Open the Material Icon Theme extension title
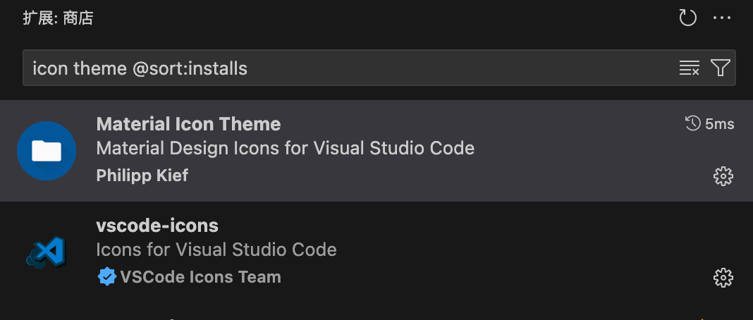 [188, 124]
